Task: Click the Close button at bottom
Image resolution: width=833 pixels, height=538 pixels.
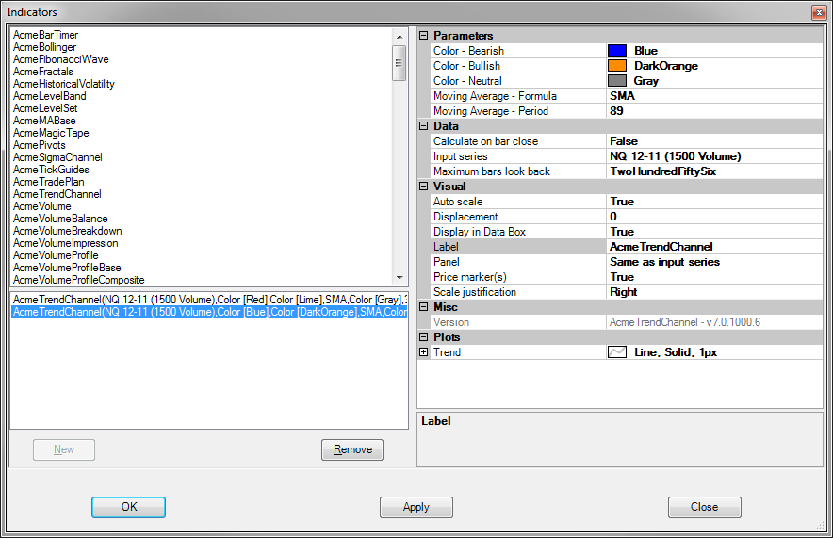Action: click(705, 507)
